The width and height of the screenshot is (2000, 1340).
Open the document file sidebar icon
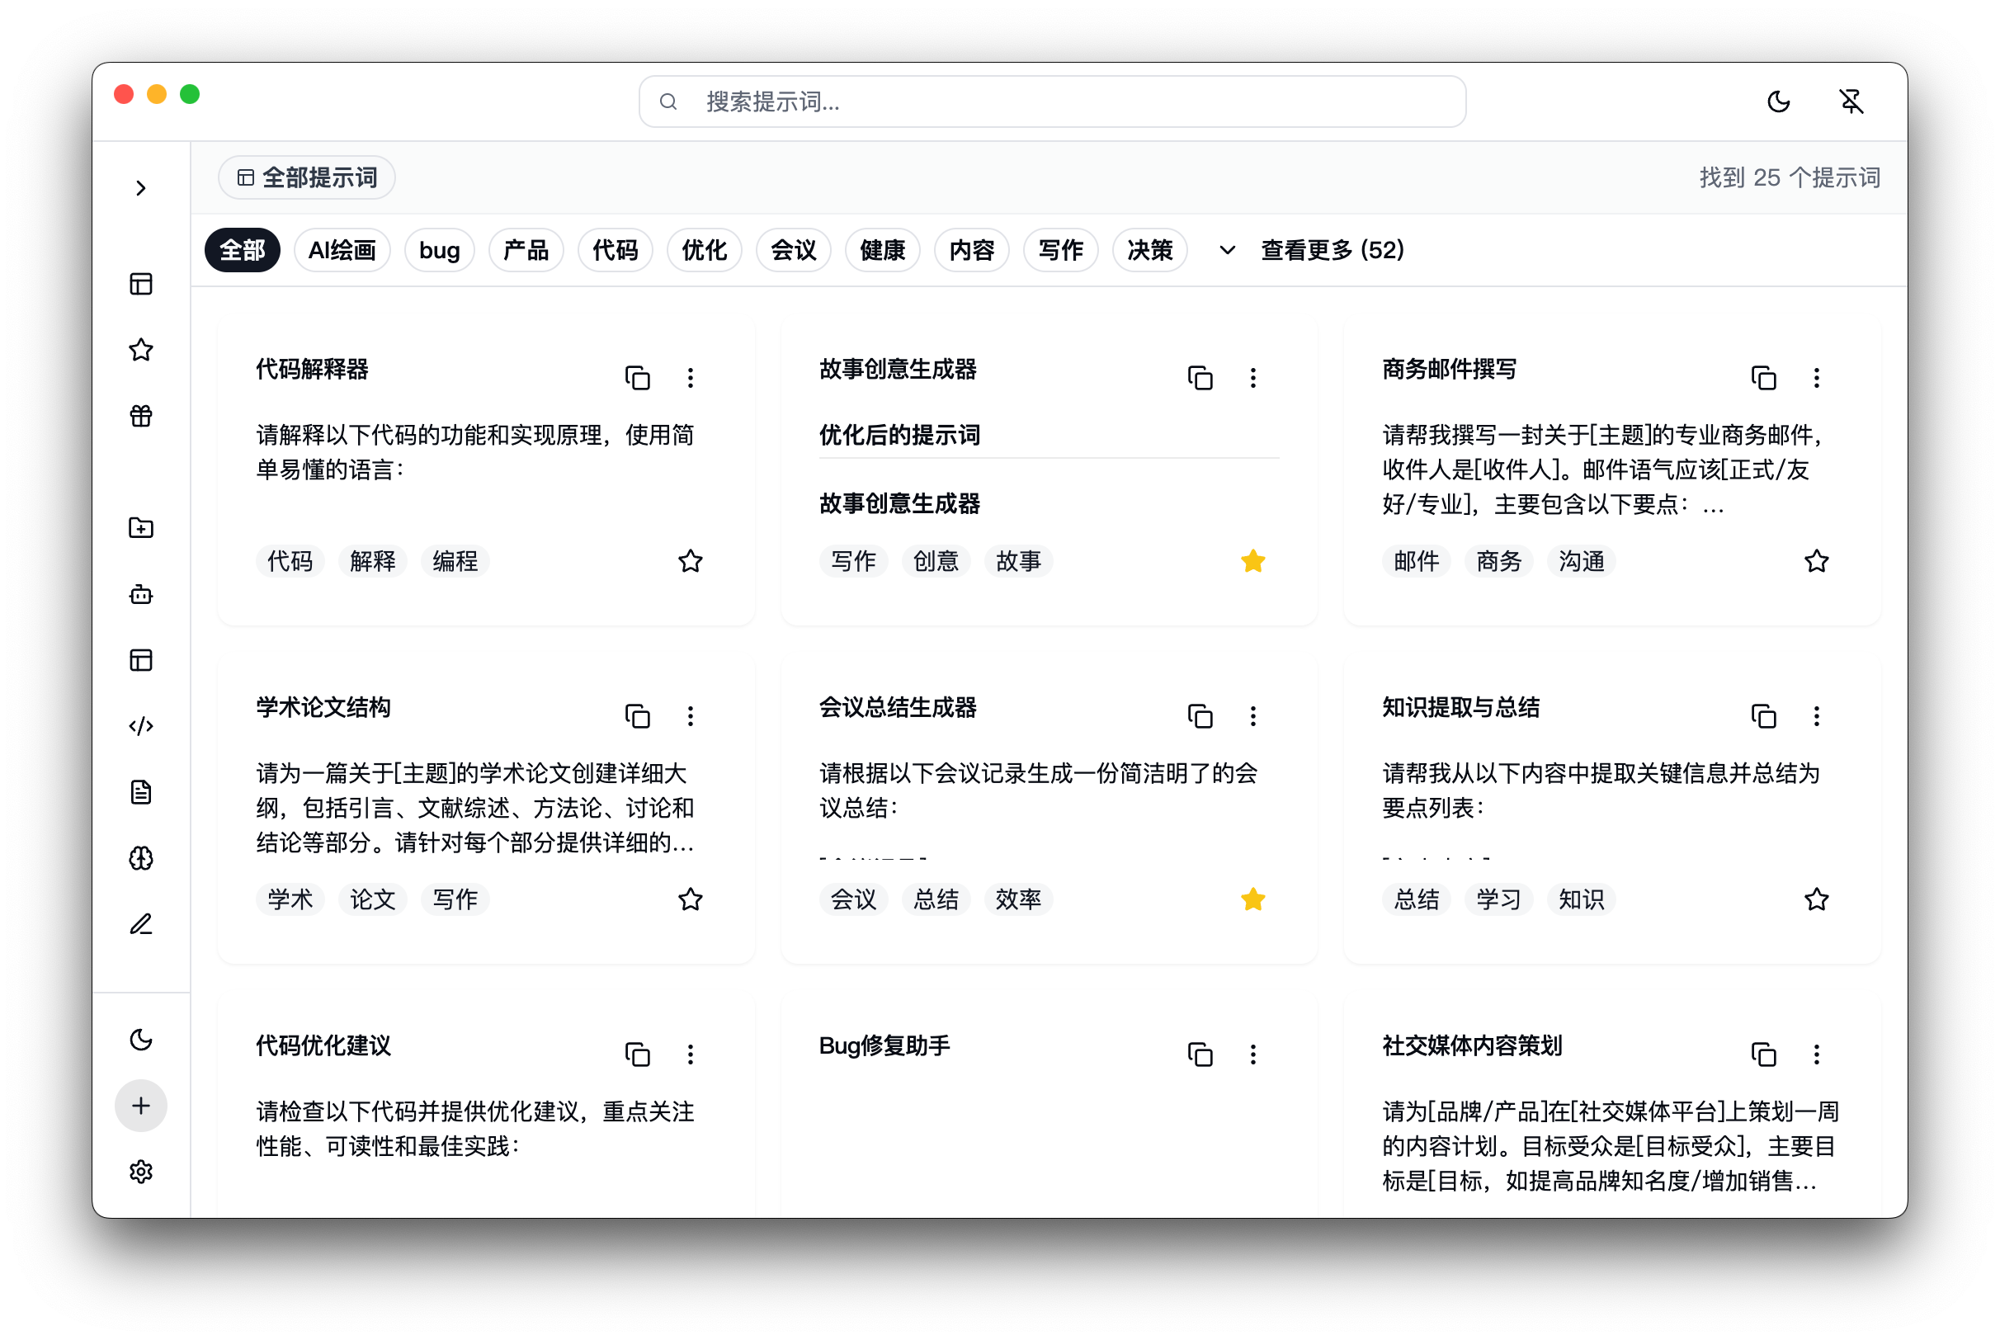pos(141,792)
